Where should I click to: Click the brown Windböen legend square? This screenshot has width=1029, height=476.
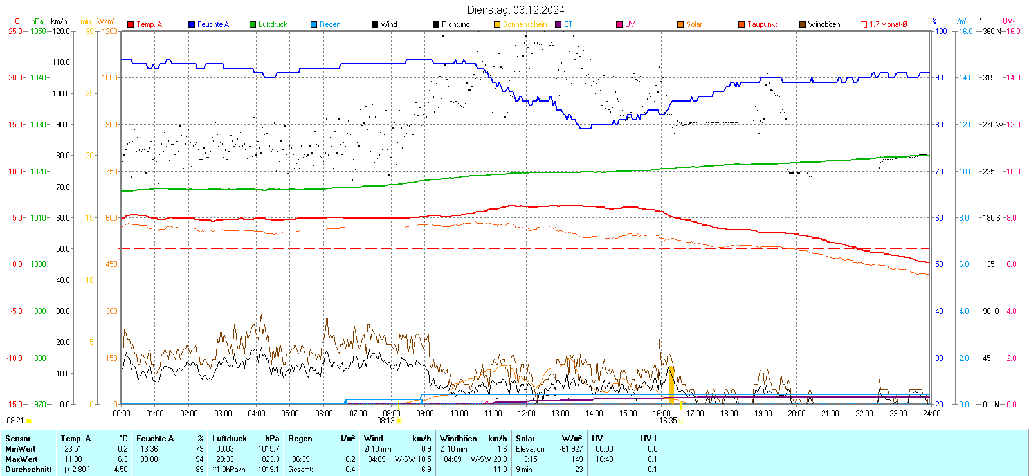click(803, 24)
